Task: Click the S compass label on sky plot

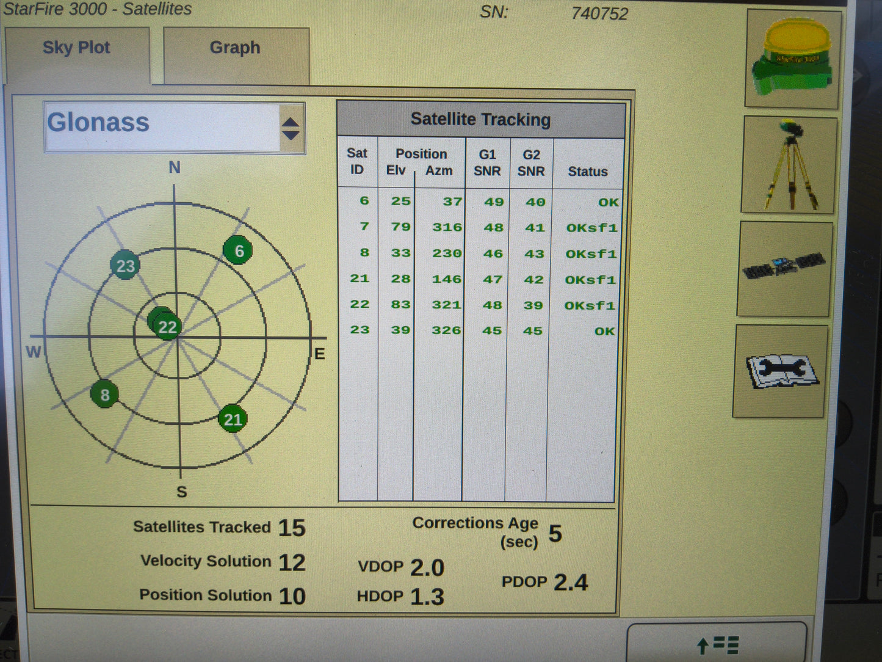Action: [181, 492]
